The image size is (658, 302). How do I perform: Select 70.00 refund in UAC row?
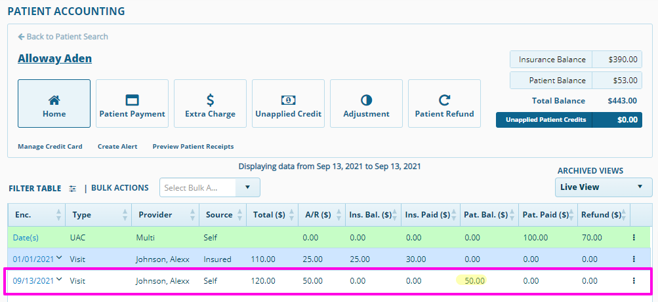coord(592,238)
